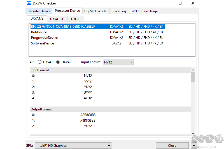Screen dimensions: 224x149
Task: Open the Trace Log tab
Action: coord(119,11)
